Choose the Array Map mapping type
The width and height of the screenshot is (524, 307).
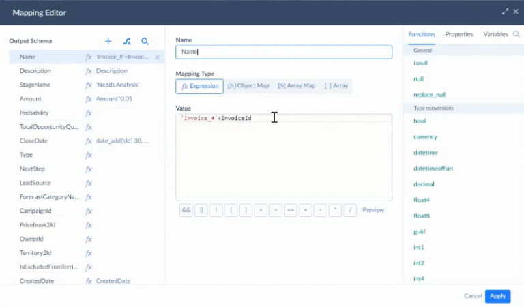296,86
